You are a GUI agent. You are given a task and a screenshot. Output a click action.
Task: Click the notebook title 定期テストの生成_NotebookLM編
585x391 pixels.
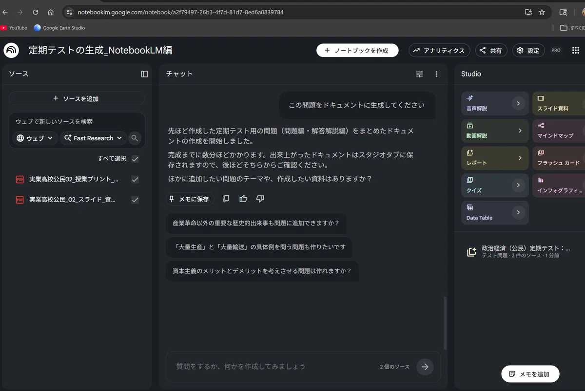coord(100,50)
